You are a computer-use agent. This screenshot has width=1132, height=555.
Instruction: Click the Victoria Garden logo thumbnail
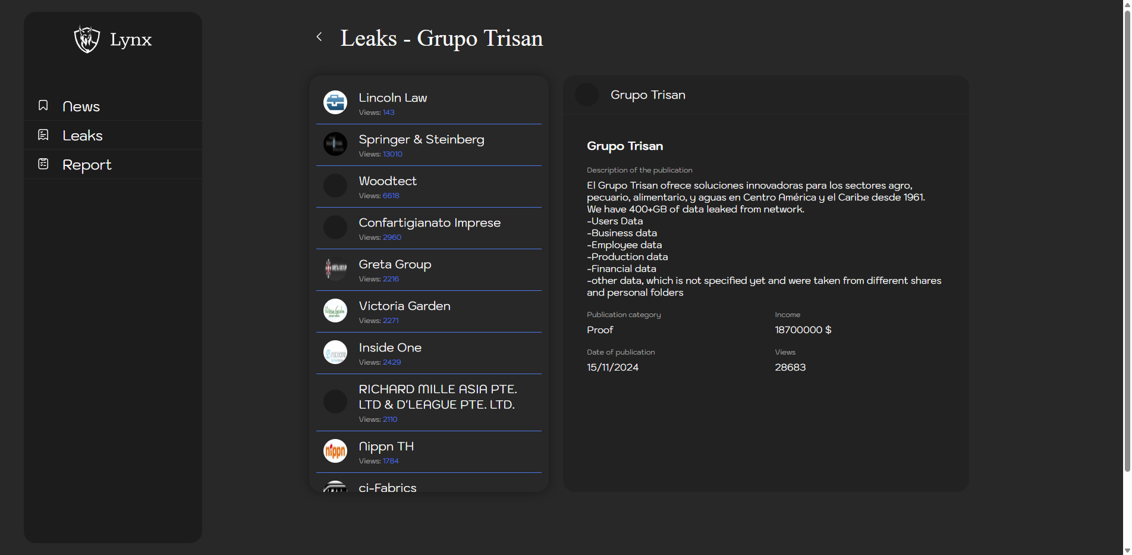coord(335,311)
